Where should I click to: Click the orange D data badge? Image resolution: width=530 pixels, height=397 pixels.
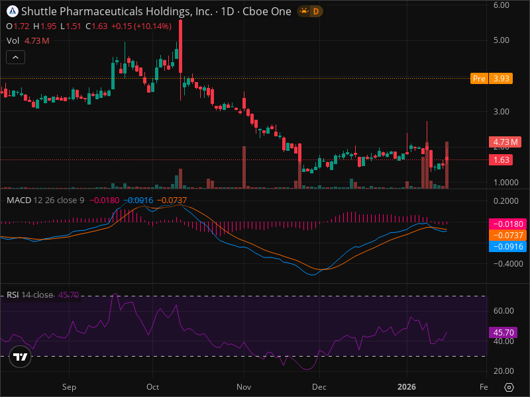(x=316, y=11)
